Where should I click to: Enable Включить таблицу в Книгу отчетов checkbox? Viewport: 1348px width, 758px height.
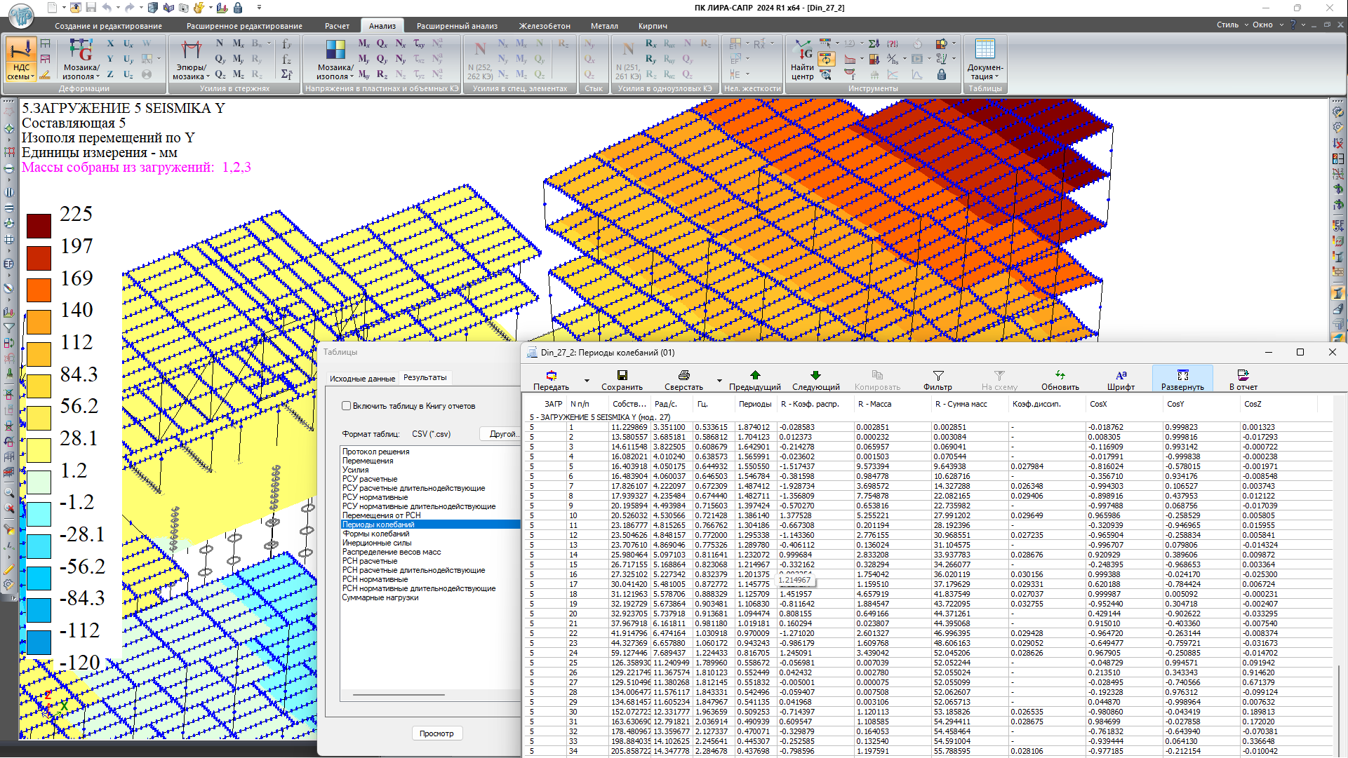[347, 406]
